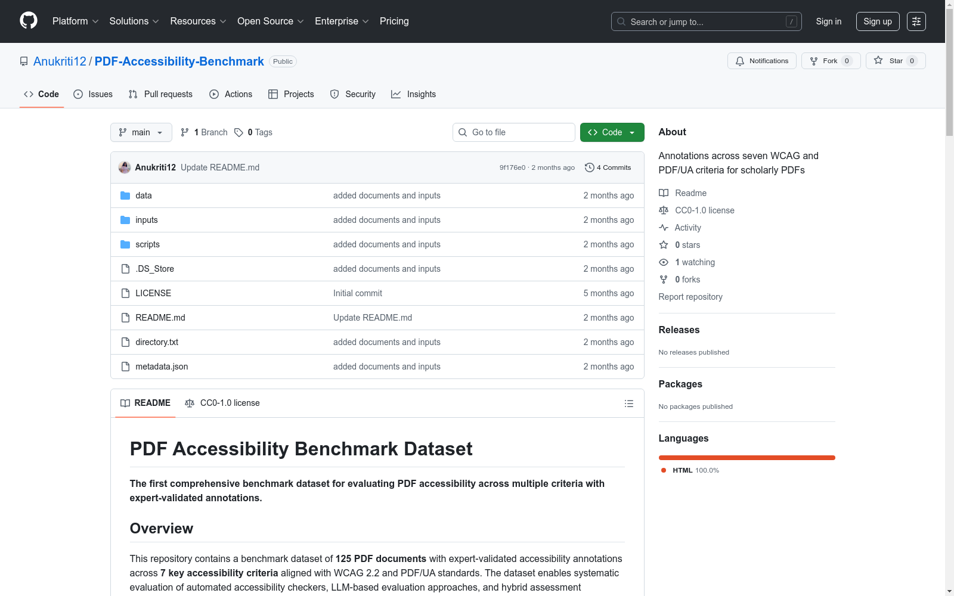Screen dimensions: 954x596
Task: Switch to the Projects tab
Action: tap(291, 94)
